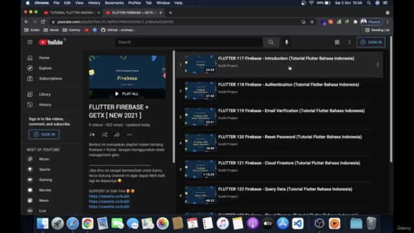This screenshot has height=233, width=414.
Task: Open FLUTTER 118 Firebase Authentication video
Action: [x=289, y=85]
